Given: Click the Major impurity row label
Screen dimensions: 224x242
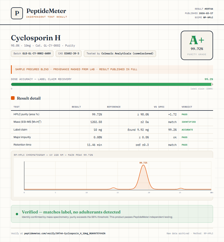Looking at the screenshot, I should tap(22, 137).
